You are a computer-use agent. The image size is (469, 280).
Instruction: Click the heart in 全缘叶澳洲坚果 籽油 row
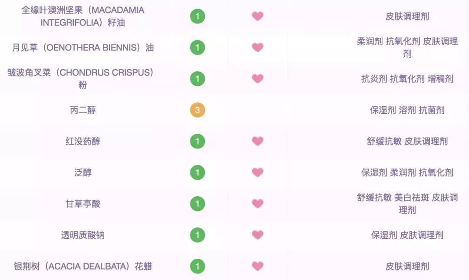click(x=258, y=16)
